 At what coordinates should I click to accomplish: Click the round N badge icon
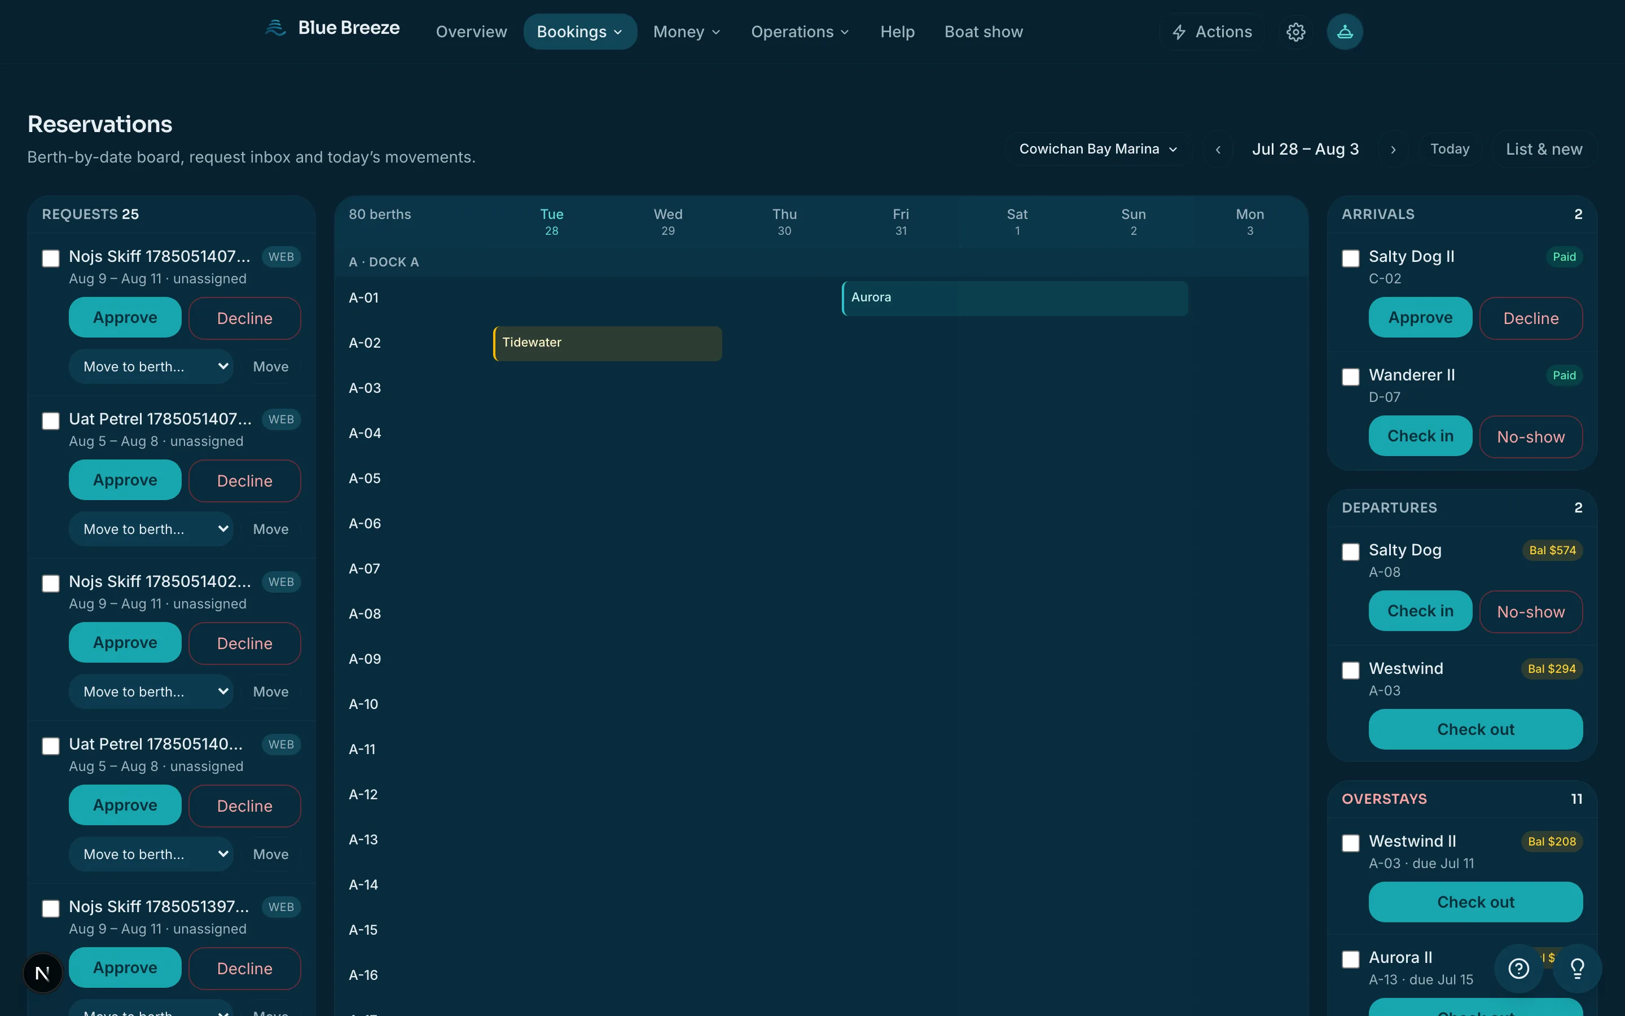[x=42, y=973]
